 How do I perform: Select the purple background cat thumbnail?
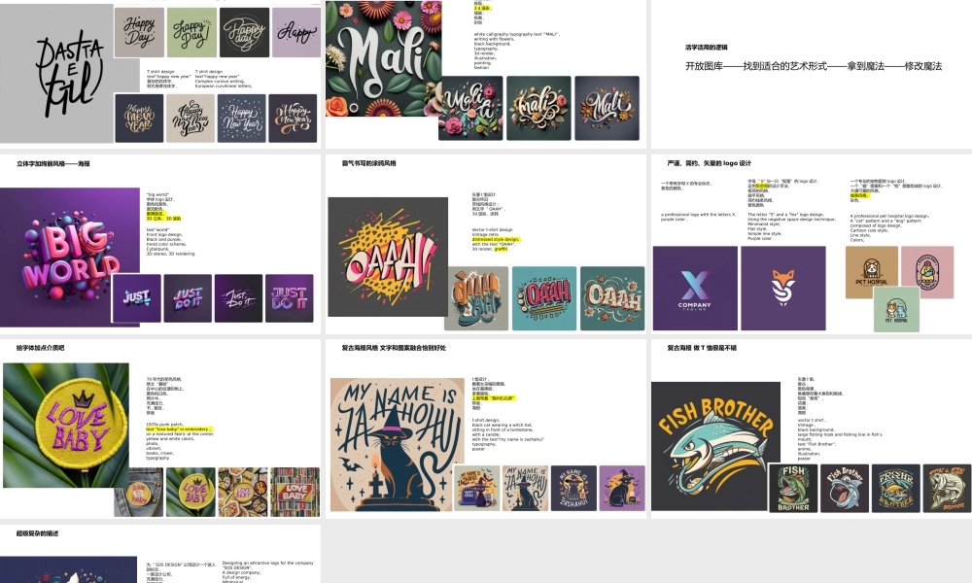click(622, 488)
